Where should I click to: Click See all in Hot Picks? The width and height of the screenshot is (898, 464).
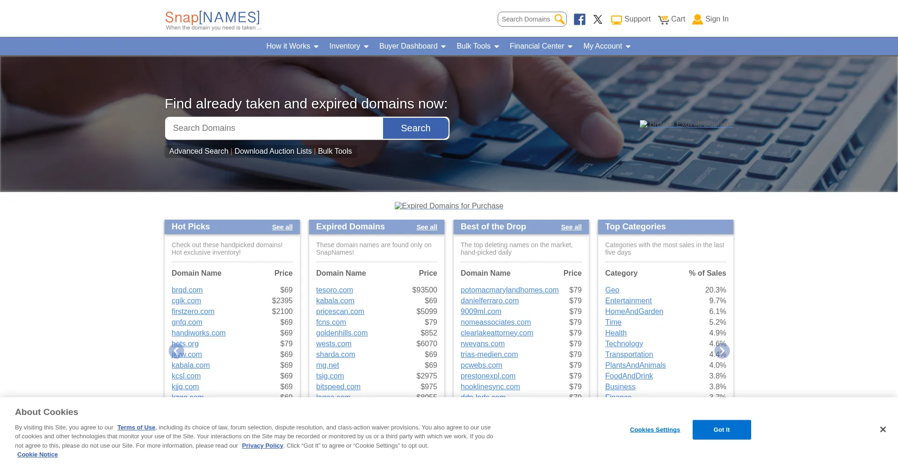click(x=282, y=227)
